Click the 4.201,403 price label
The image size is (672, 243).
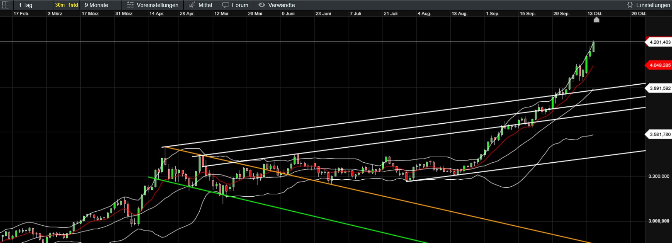pyautogui.click(x=659, y=42)
